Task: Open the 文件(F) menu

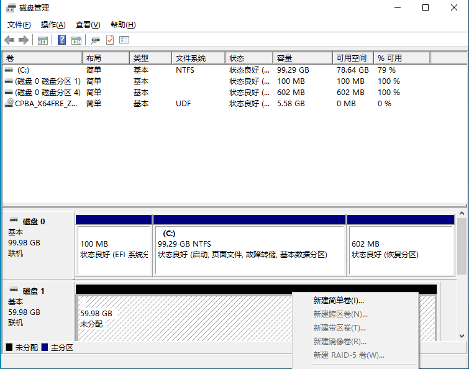Action: [19, 25]
